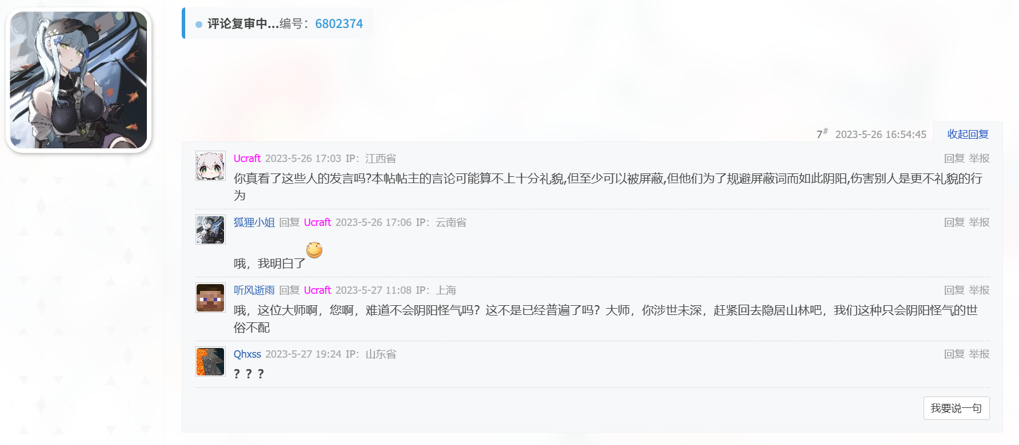Viewport: 1019px width, 445px height.
Task: Reply to 狐狸小姐's comment via 回复
Action: pyautogui.click(x=954, y=222)
